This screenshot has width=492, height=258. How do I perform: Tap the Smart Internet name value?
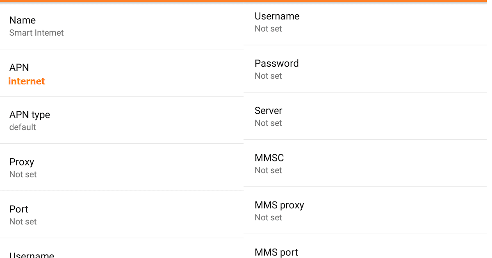coord(36,33)
